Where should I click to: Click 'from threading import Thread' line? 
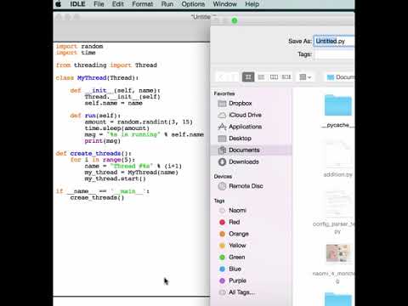tap(106, 65)
